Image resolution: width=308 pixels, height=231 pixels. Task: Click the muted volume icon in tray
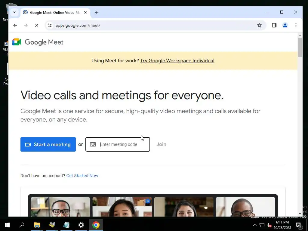pos(269,225)
